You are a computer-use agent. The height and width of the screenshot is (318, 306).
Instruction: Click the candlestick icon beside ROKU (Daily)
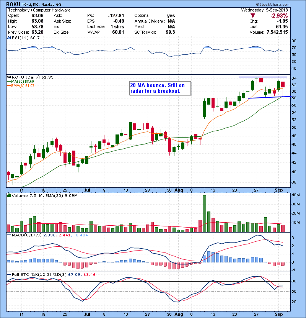pyautogui.click(x=9, y=77)
